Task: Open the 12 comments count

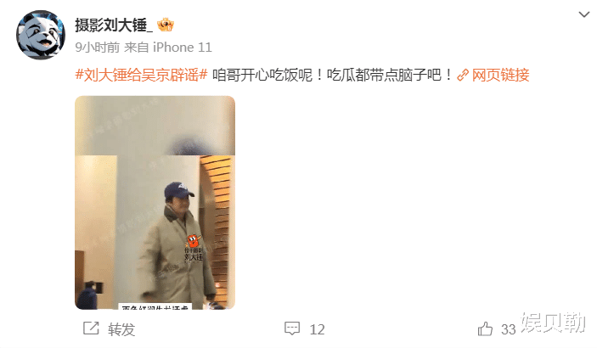Action: [317, 329]
